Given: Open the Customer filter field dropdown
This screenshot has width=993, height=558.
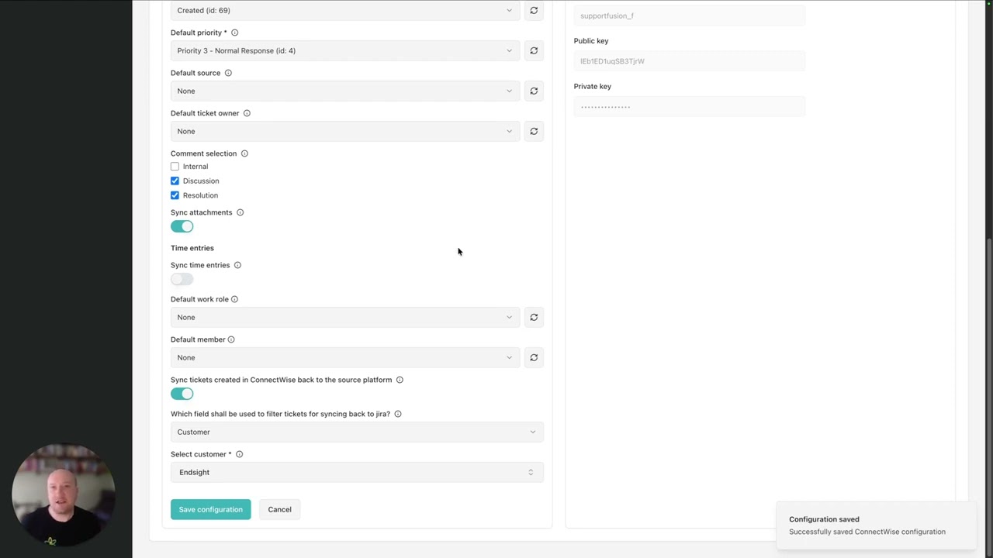Looking at the screenshot, I should [357, 432].
